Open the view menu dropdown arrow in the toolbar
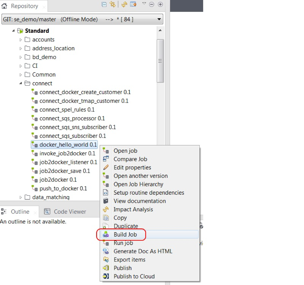This screenshot has width=304, height=285. coord(144,4)
